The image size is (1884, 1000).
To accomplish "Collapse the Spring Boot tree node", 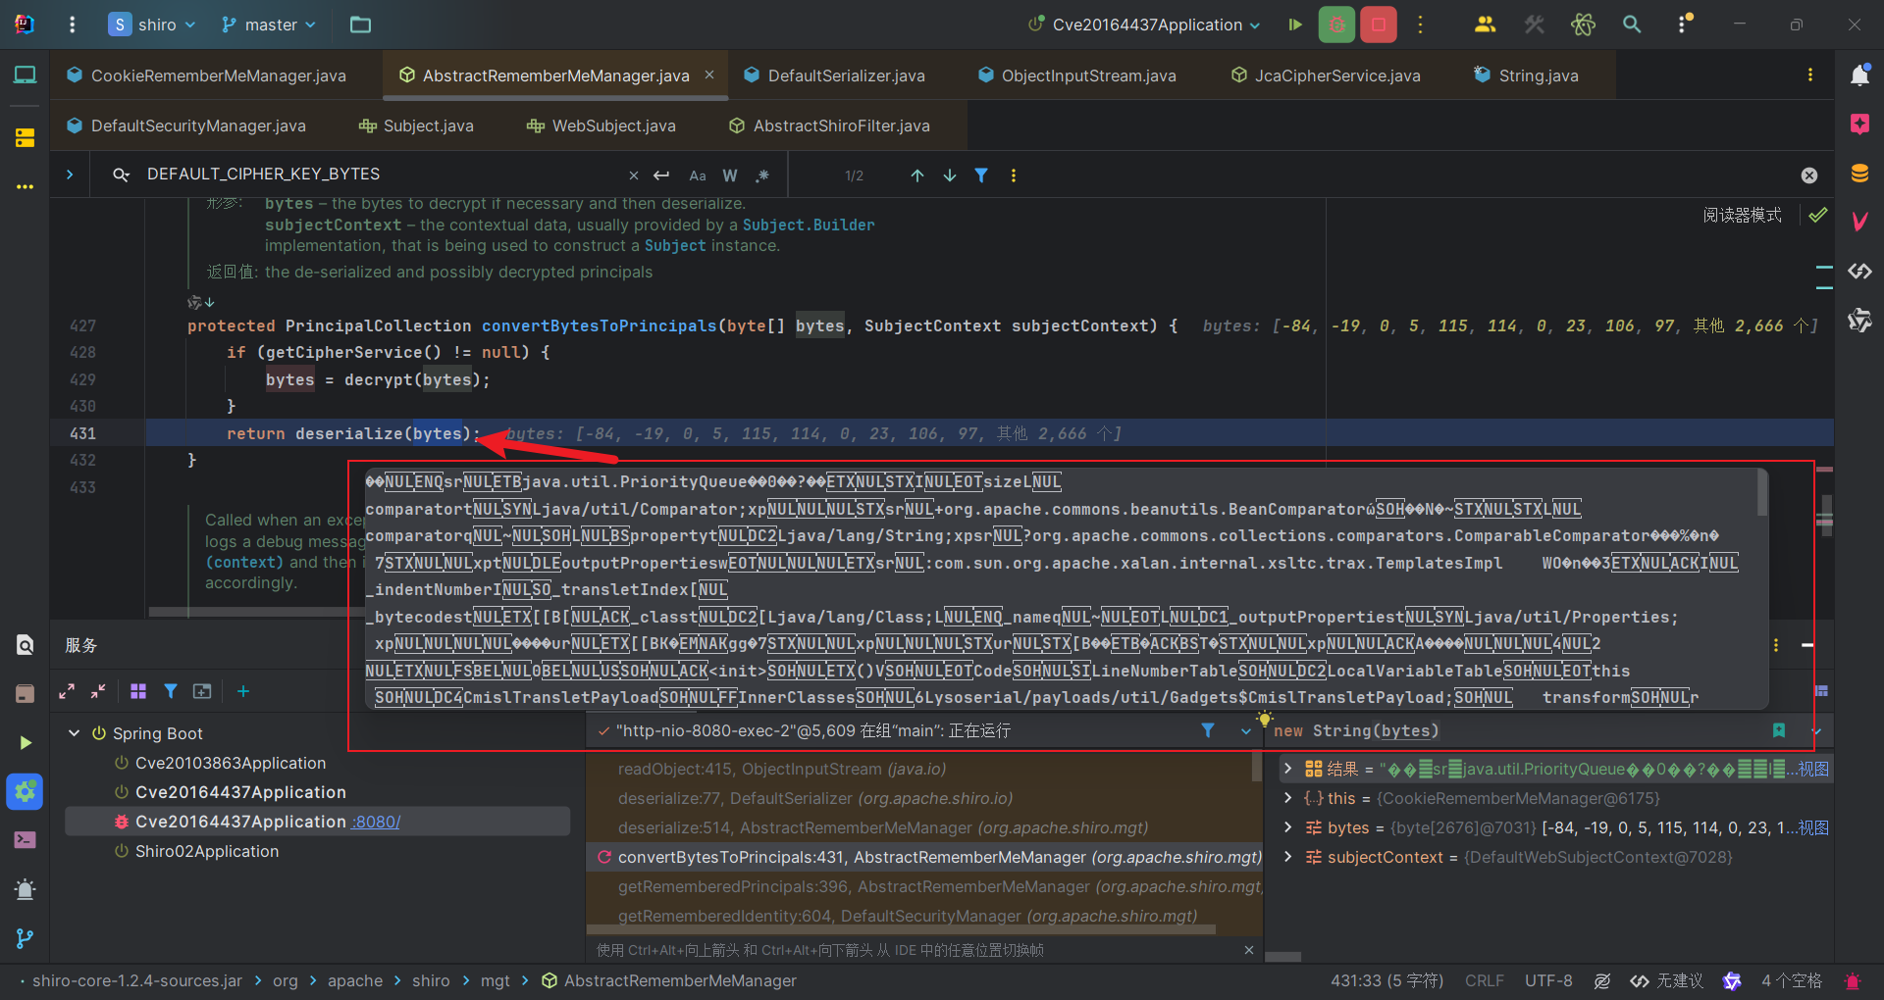I will (x=74, y=733).
